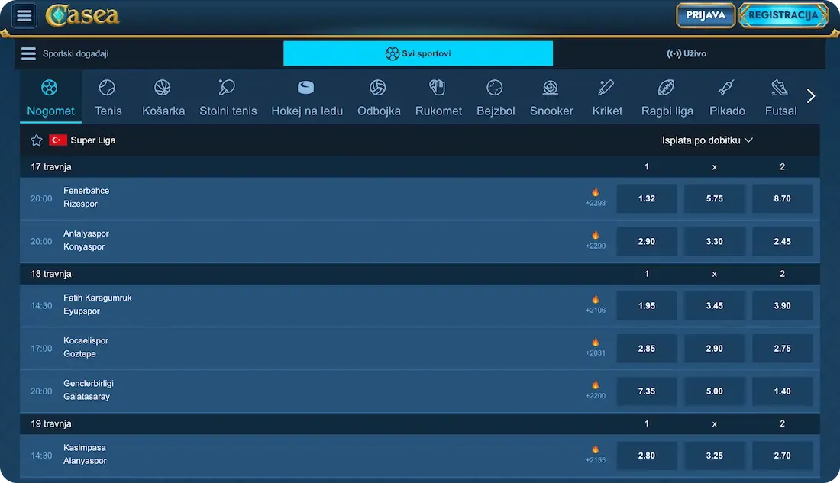Toggle 5.00 draw odds Genclerbirligi vs Galatasaray

click(x=714, y=391)
